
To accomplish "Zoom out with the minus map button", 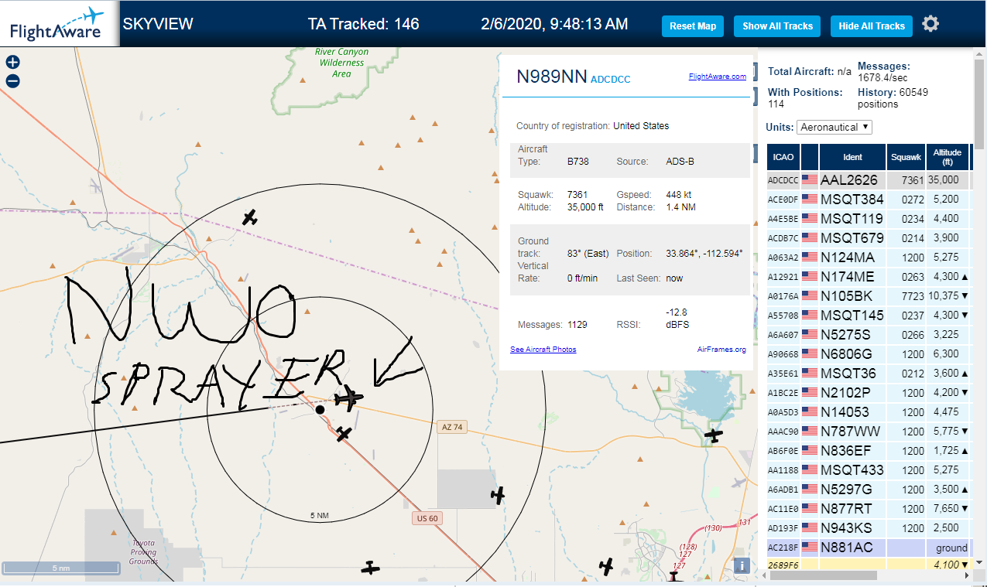I will (12, 80).
